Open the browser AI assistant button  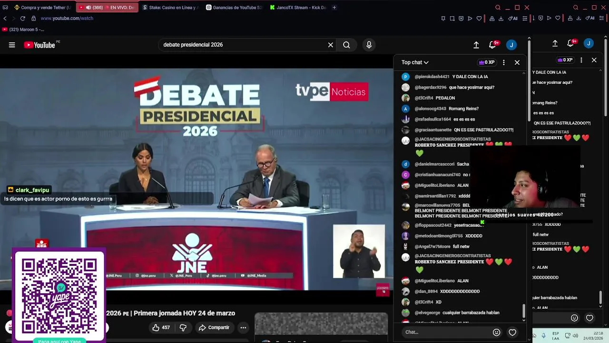513,18
